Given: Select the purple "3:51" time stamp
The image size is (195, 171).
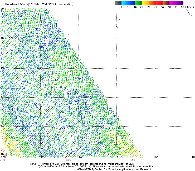Looking at the screenshot, I should pyautogui.click(x=134, y=160).
